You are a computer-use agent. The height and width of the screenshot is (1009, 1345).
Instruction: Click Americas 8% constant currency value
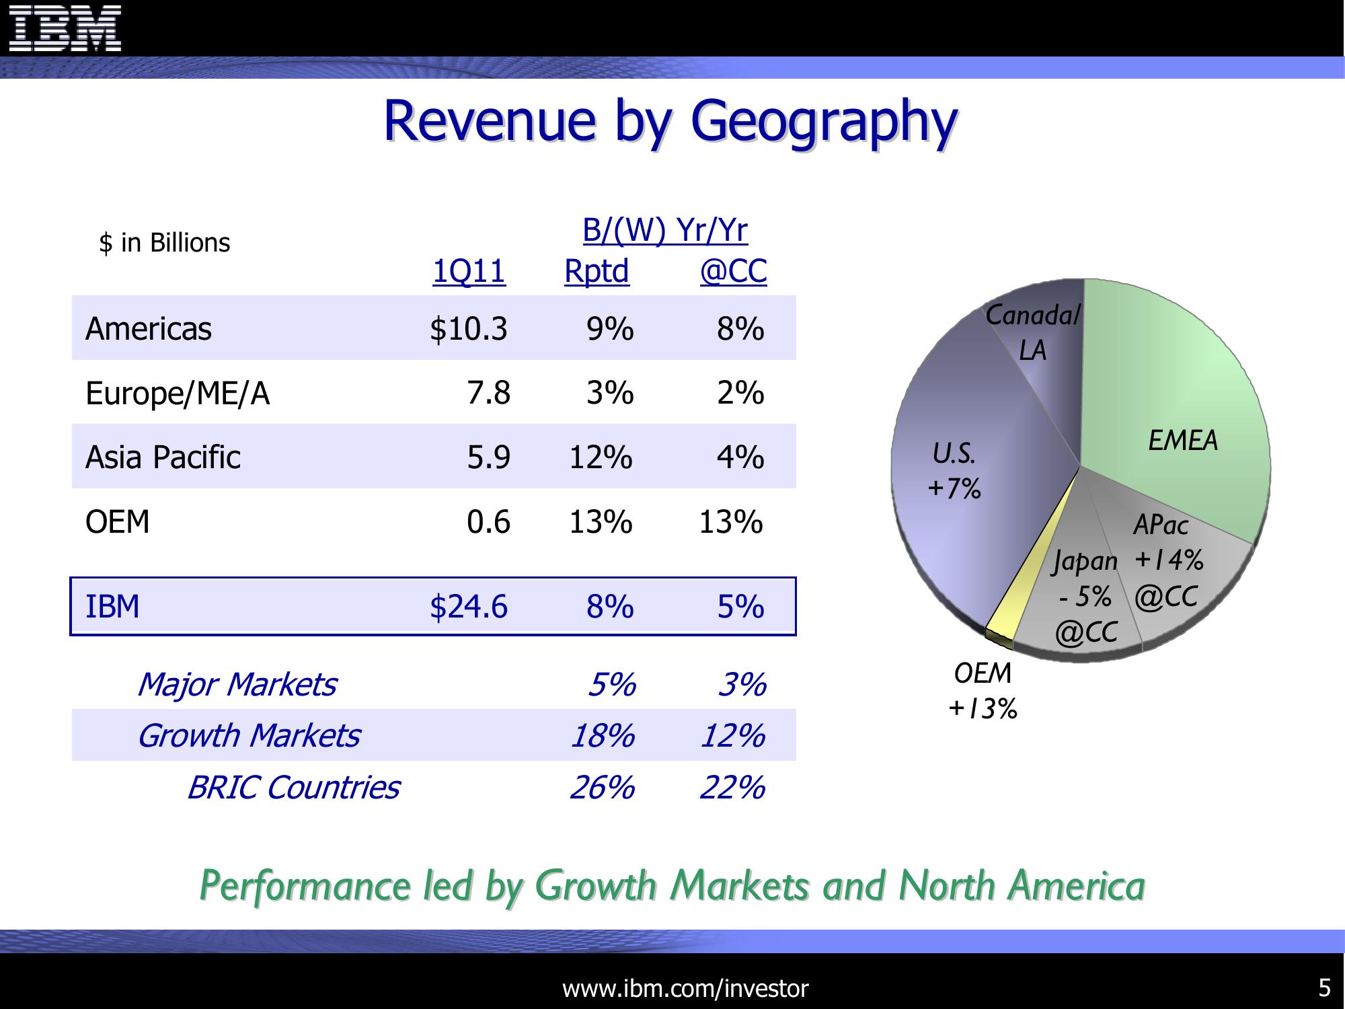coord(740,329)
